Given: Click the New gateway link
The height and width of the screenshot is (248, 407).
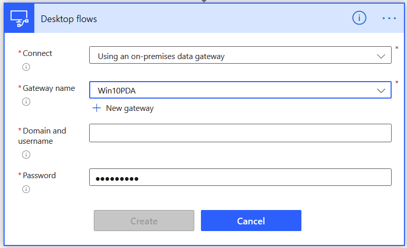Looking at the screenshot, I should 130,108.
